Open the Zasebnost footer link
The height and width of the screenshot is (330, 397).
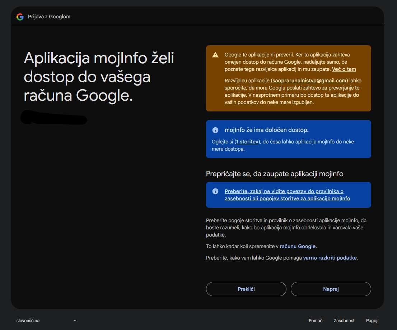(x=344, y=321)
